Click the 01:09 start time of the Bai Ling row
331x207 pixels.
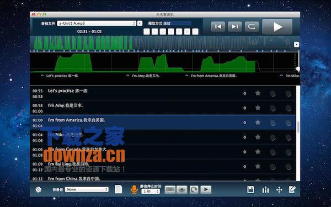click(38, 164)
